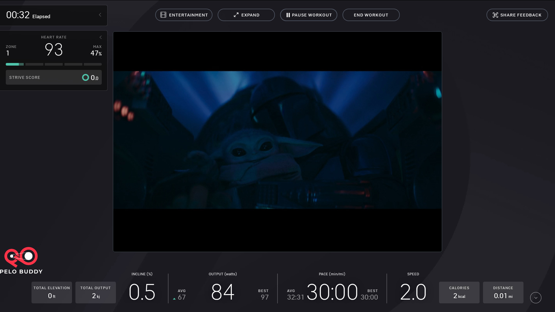
Task: Collapse the Heart Rate panel chevron
Action: [x=101, y=37]
